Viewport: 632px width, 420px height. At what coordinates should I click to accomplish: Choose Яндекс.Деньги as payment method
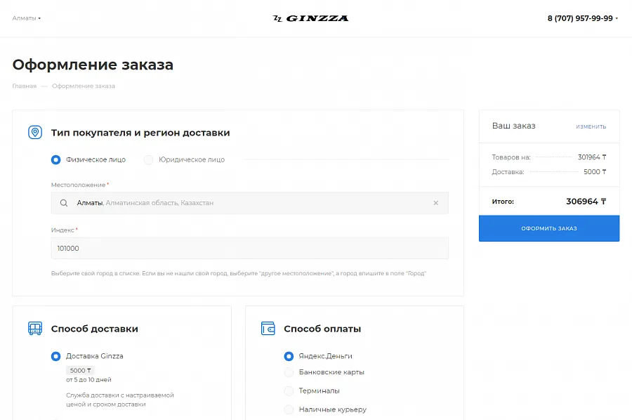tap(289, 356)
